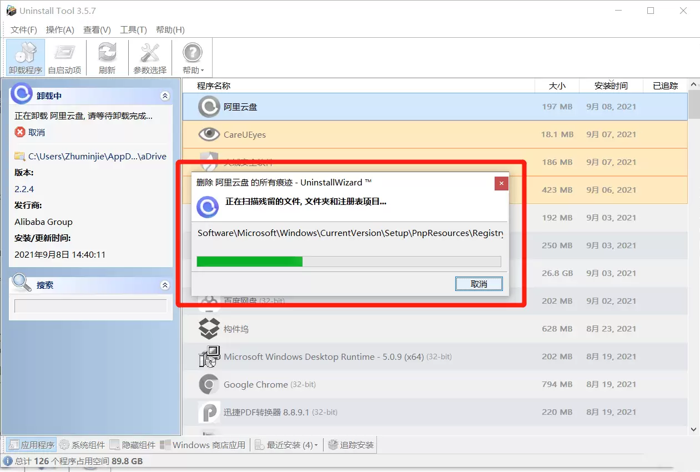Sort the list by the 大小 column
The image size is (700, 472).
click(x=557, y=86)
